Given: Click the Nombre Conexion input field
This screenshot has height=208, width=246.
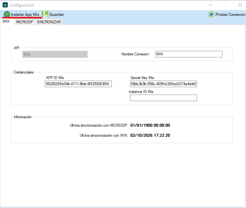Looking at the screenshot, I should coord(189,54).
